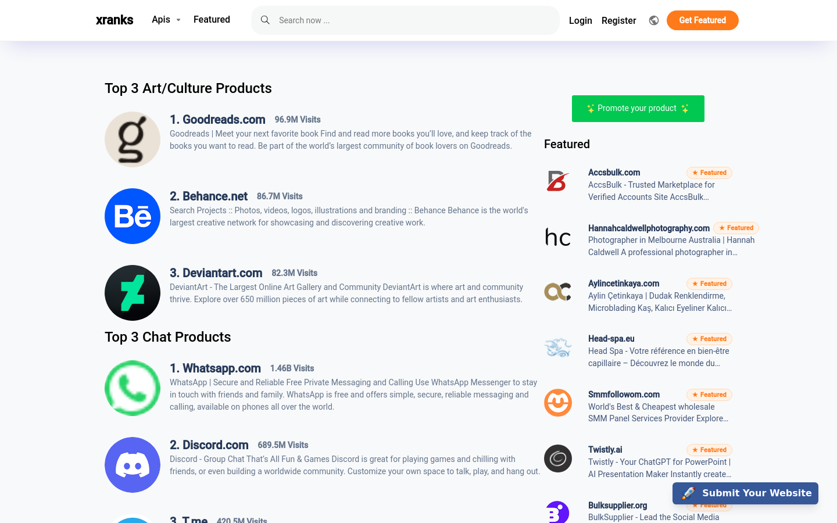The height and width of the screenshot is (523, 837).
Task: Click the Featured badge beside Accsbulk.com
Action: tap(709, 173)
